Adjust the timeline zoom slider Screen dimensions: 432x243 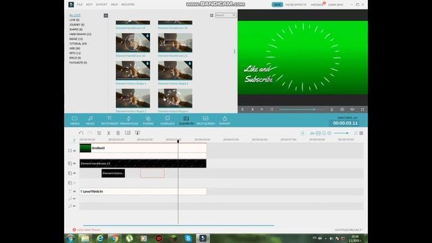(x=342, y=133)
